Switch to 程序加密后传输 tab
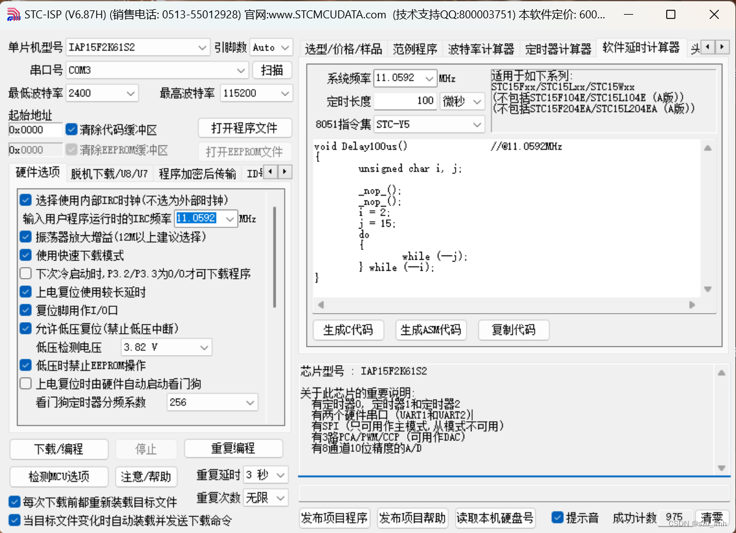 [x=197, y=174]
